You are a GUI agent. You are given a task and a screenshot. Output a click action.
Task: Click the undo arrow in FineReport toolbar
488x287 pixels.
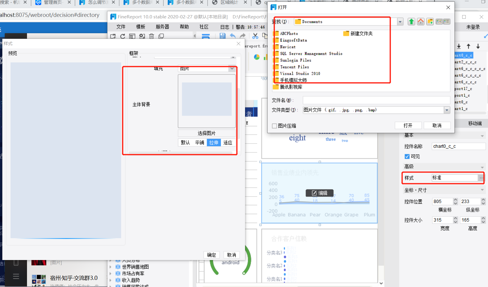[x=233, y=36]
